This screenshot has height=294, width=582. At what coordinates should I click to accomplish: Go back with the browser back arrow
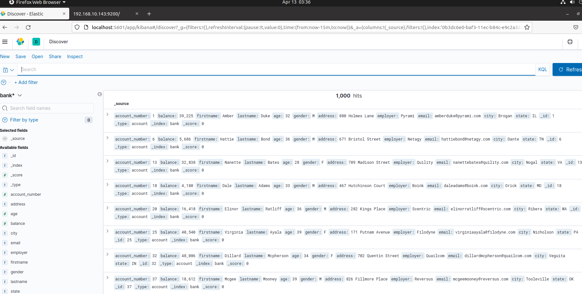point(5,27)
